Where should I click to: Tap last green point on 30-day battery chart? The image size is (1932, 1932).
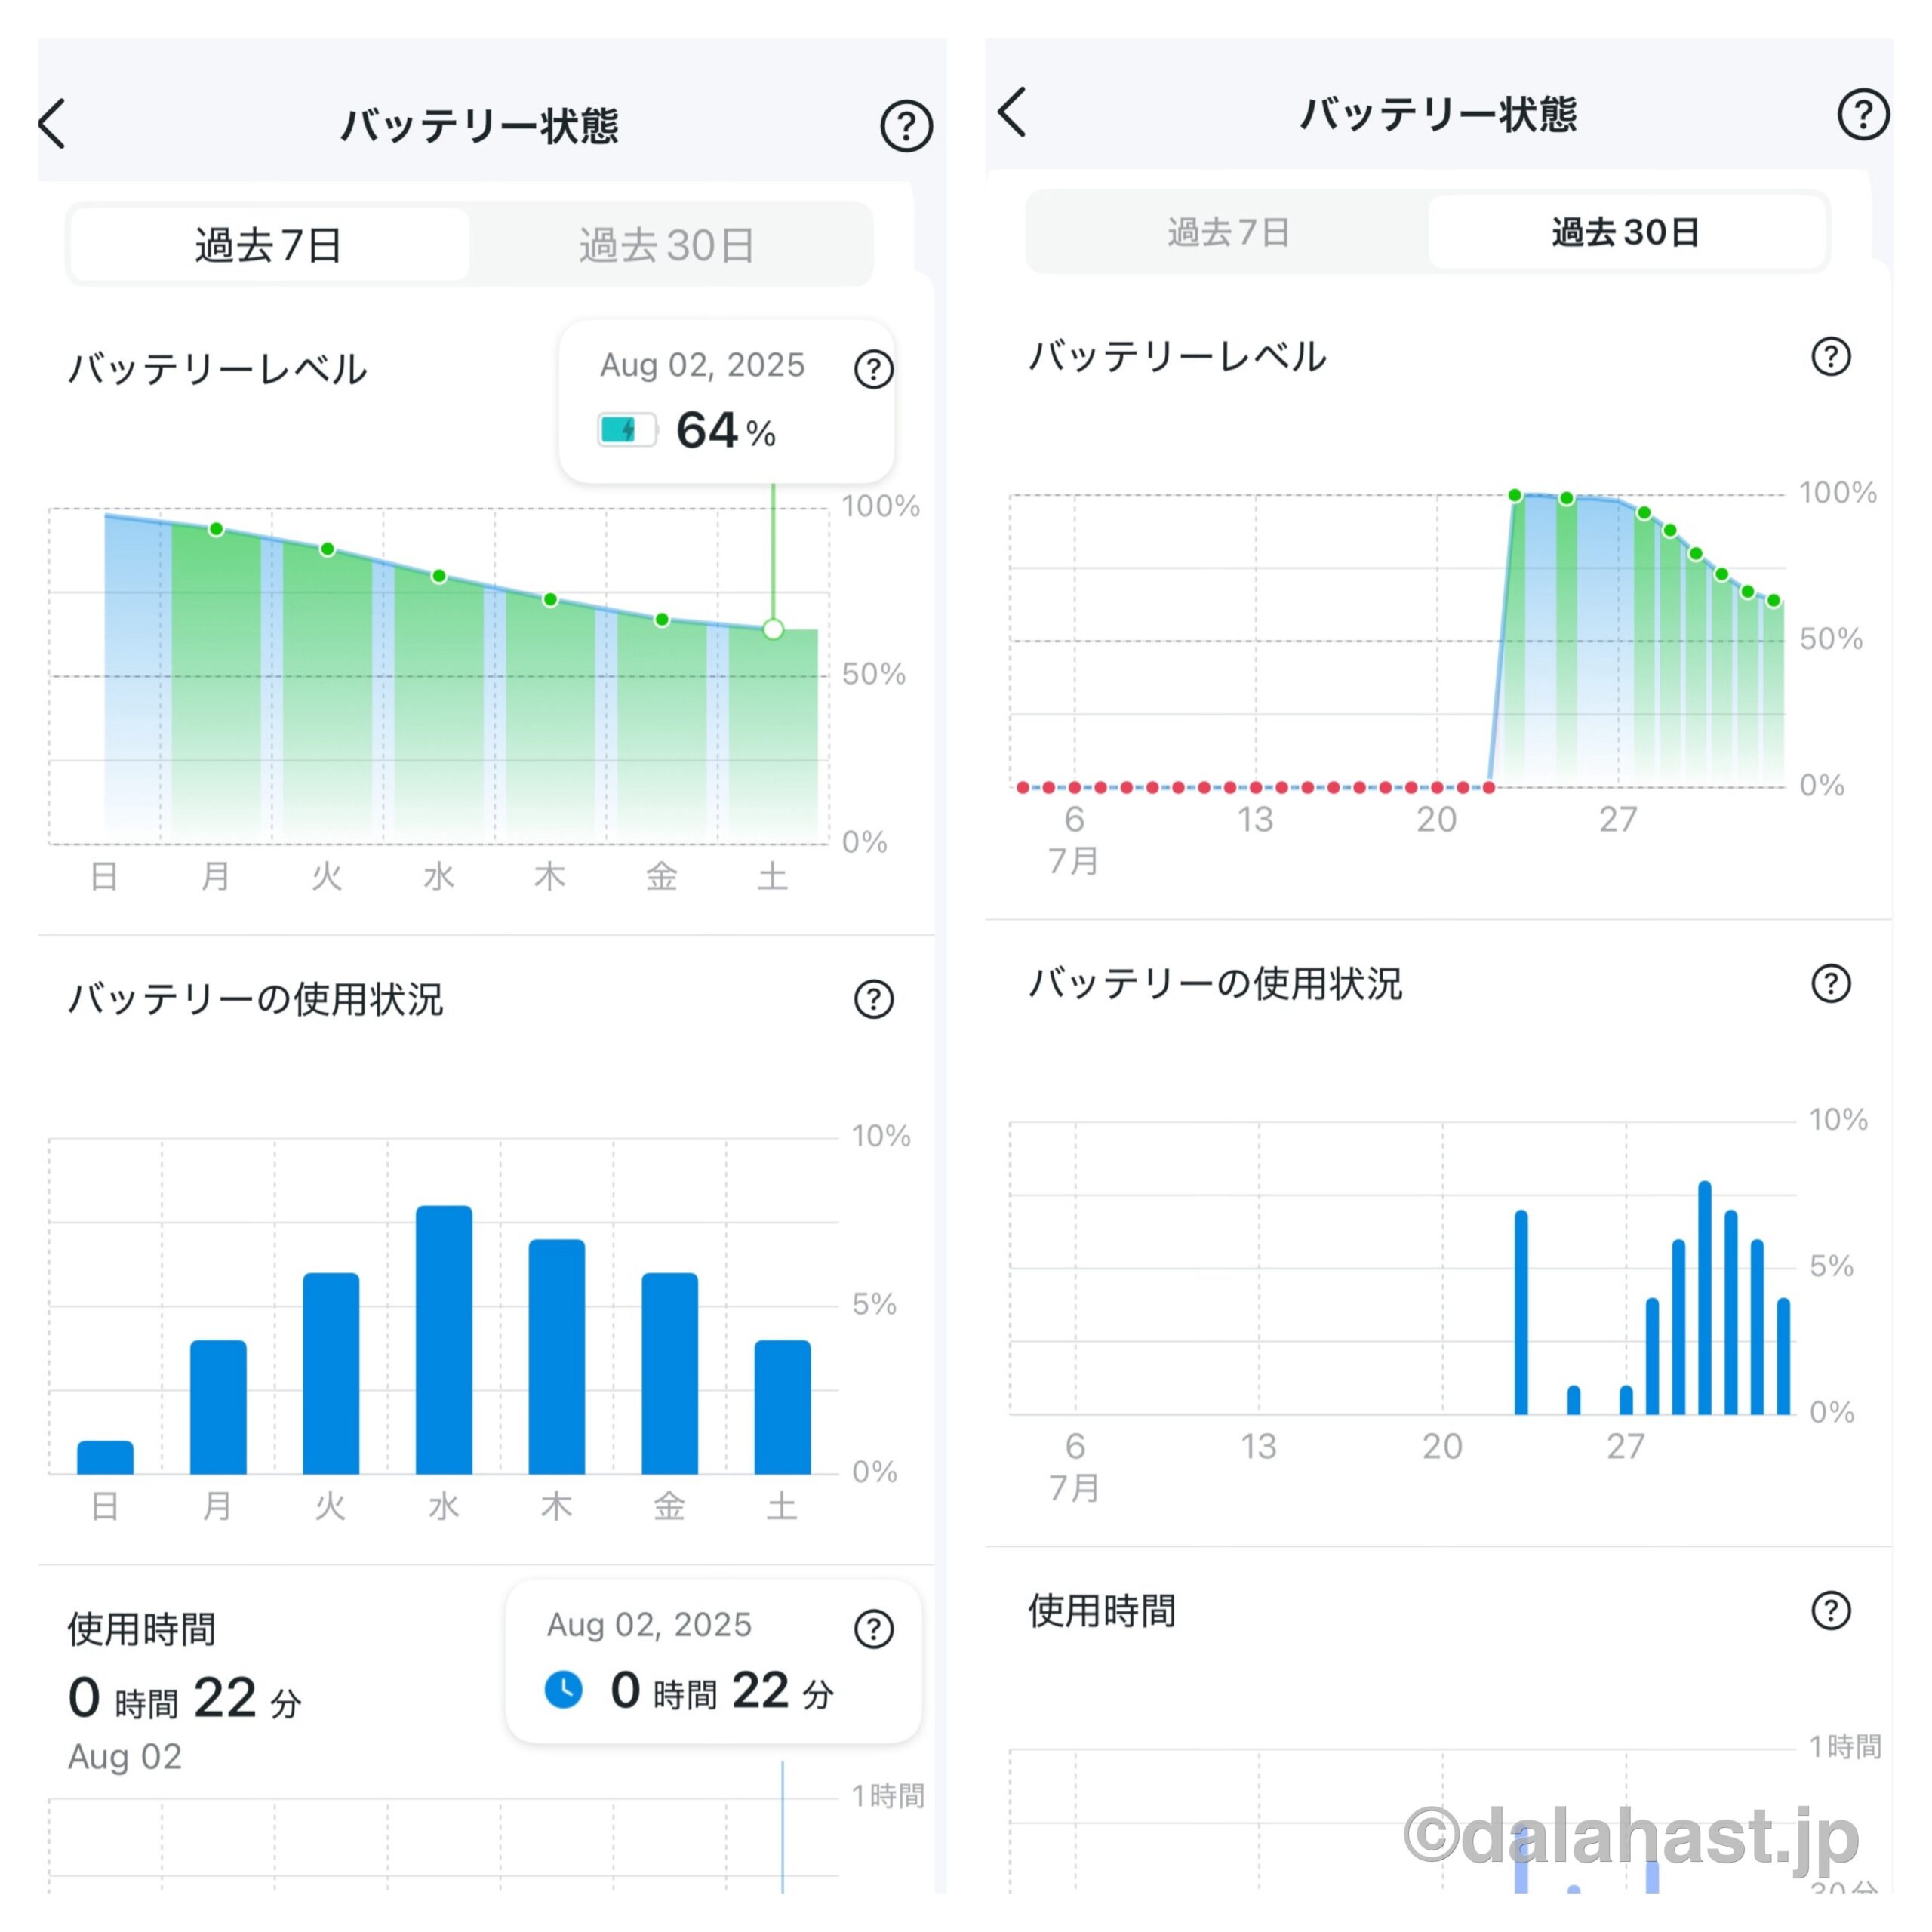[x=1773, y=601]
